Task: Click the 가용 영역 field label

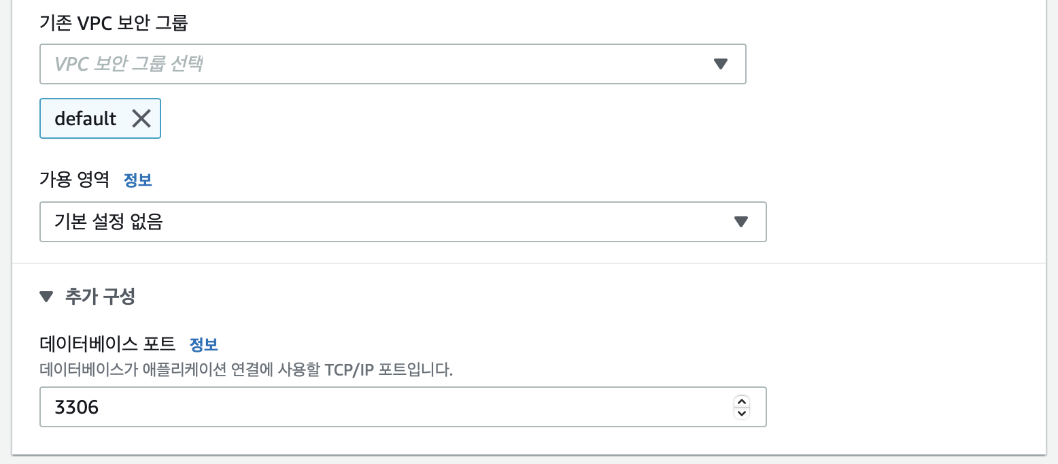Action: (75, 179)
